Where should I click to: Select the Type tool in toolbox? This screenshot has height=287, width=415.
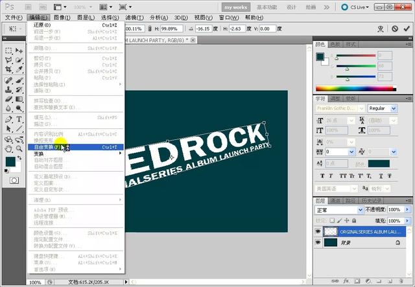tap(19, 119)
